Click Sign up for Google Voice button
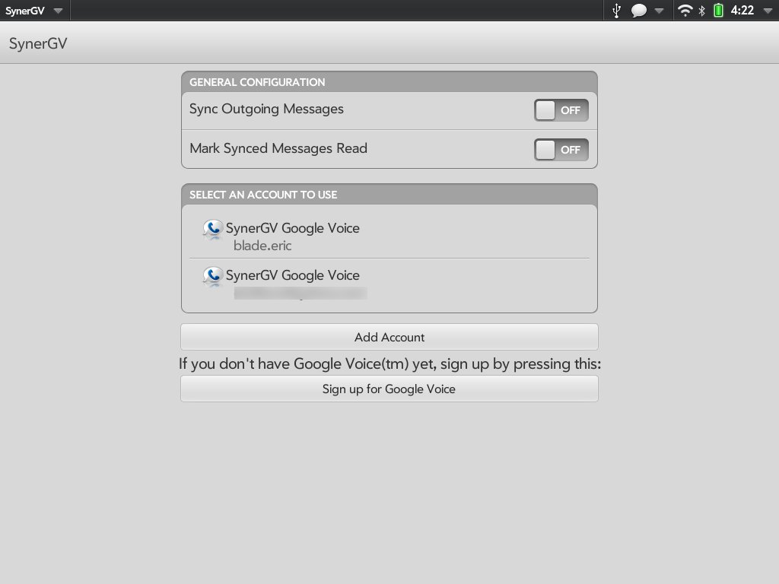The height and width of the screenshot is (584, 779). click(389, 389)
